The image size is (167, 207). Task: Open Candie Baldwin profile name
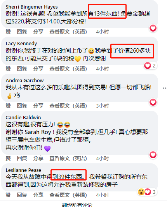tap(23, 117)
